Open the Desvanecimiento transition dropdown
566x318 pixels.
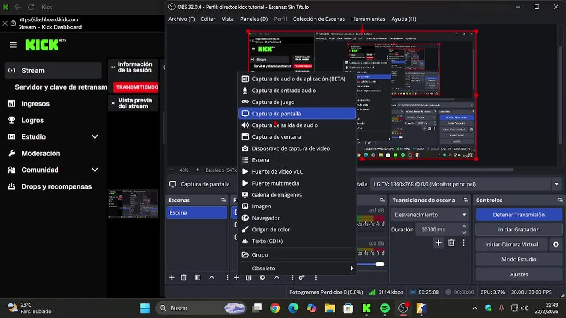pos(430,215)
